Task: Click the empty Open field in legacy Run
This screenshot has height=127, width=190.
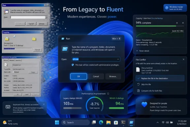Action: pos(29,17)
